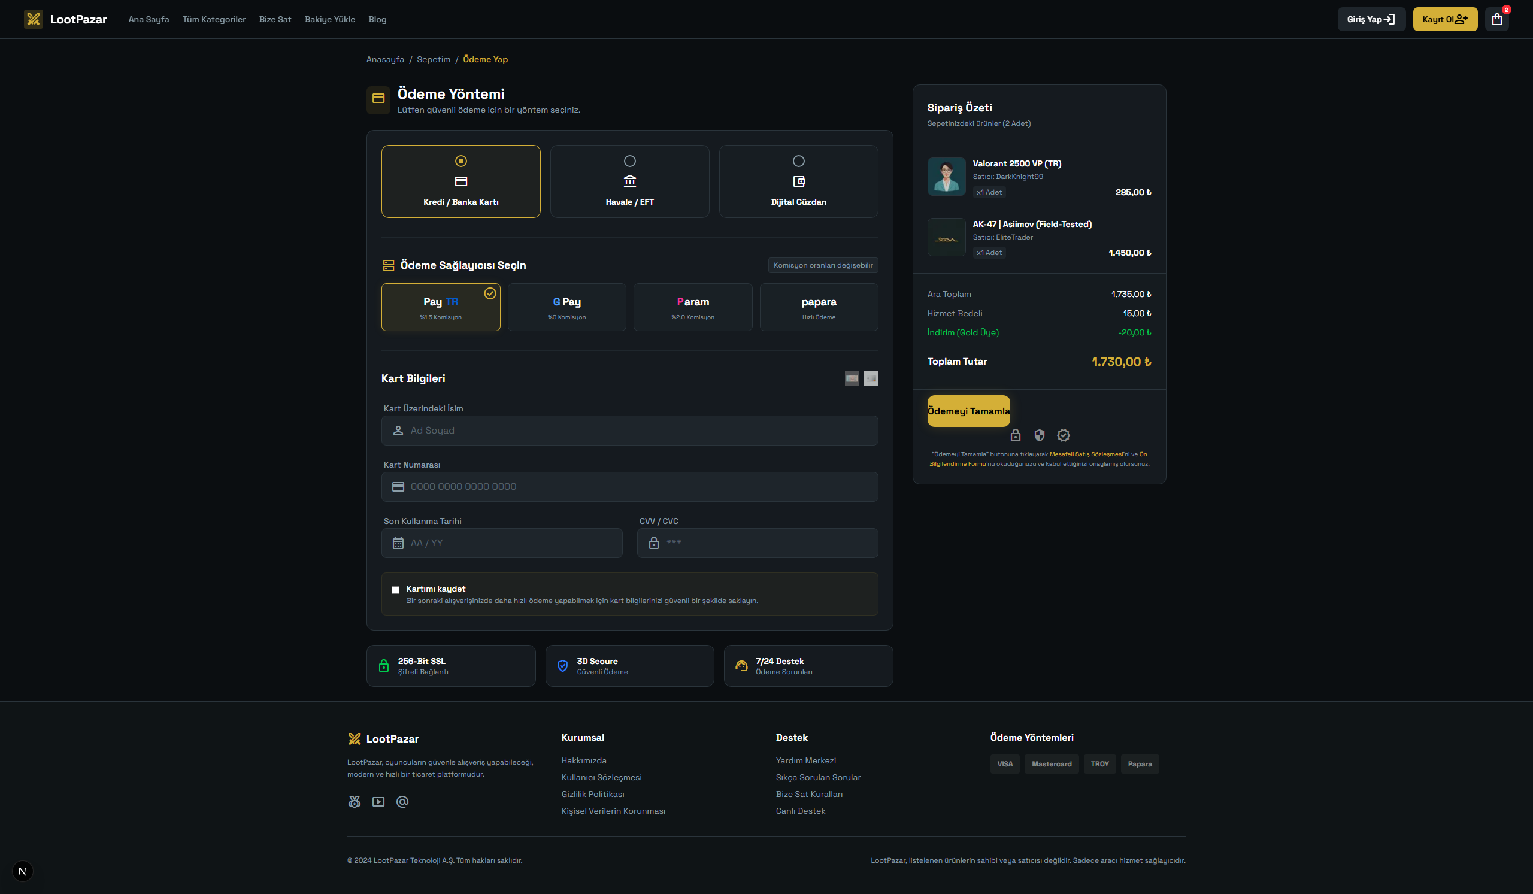Go to Bakiye Yükle menu item
The image size is (1533, 894).
click(x=330, y=20)
